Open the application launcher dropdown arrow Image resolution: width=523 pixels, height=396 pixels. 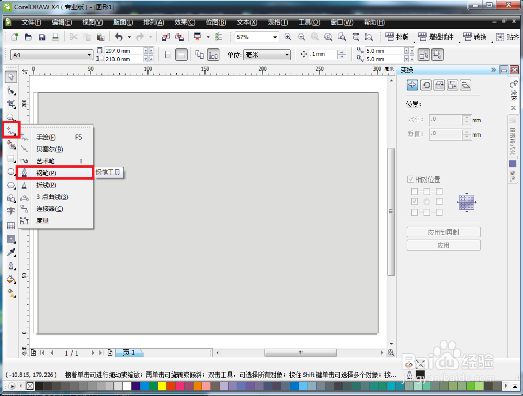coord(208,37)
